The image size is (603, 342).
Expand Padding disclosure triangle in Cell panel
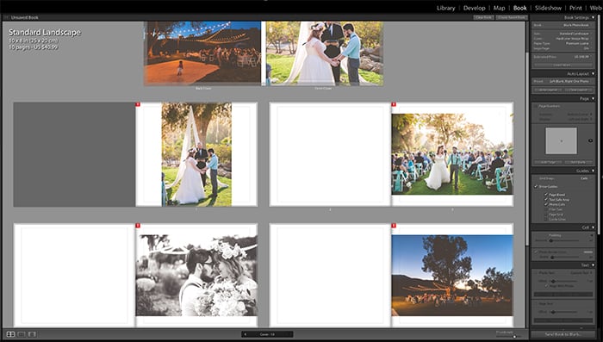point(591,235)
